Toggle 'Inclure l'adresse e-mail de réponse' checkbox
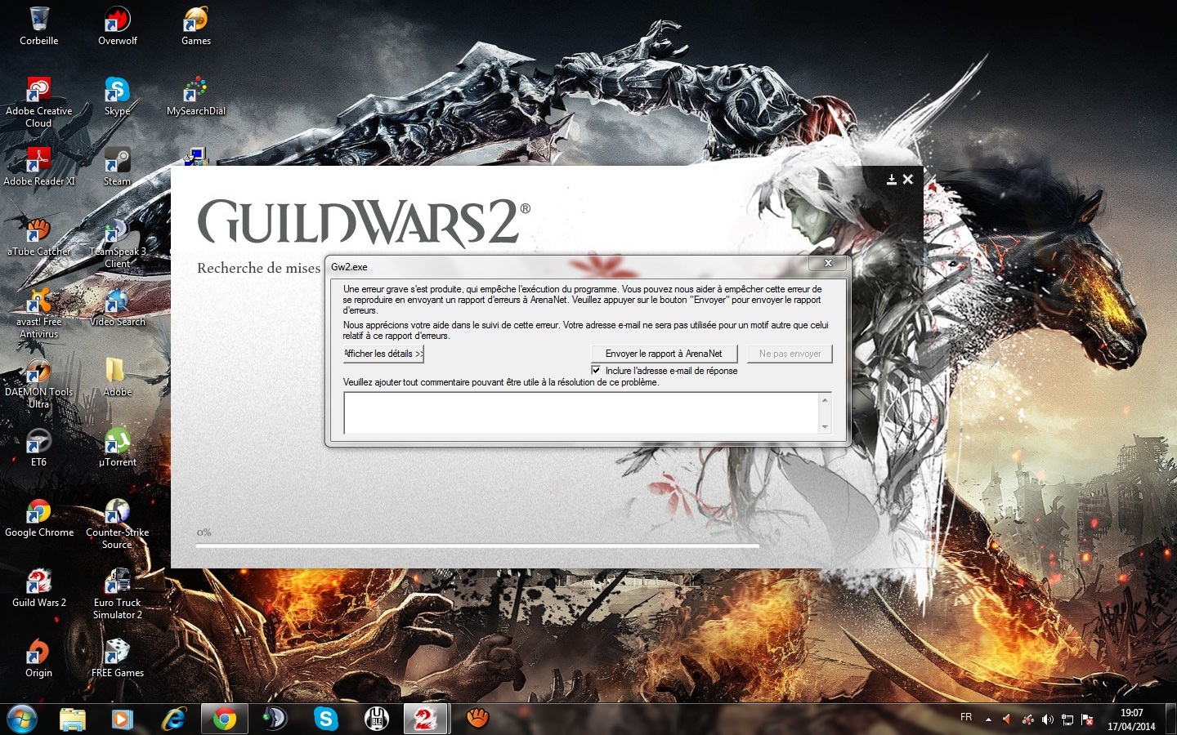Viewport: 1177px width, 735px height. click(596, 370)
